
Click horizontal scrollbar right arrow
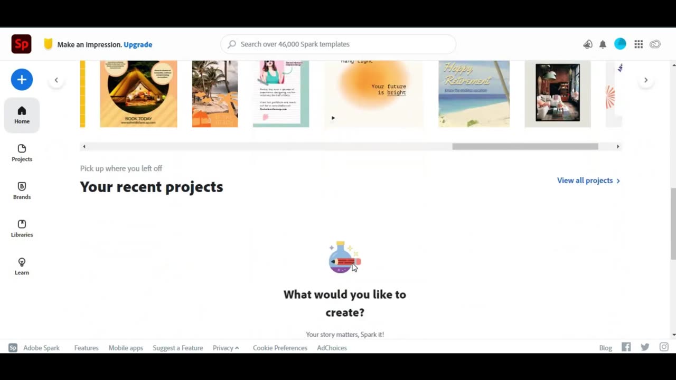coord(618,146)
